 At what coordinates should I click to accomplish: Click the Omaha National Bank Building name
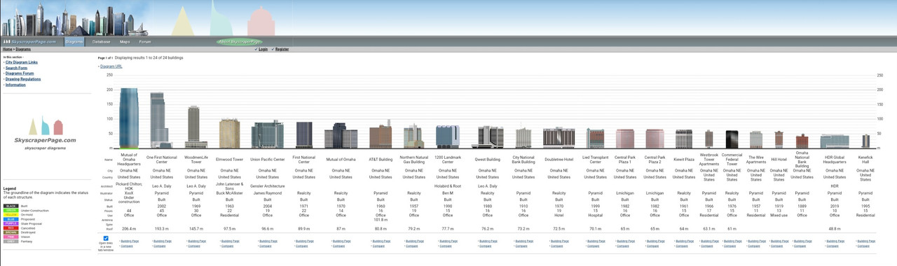click(x=802, y=160)
